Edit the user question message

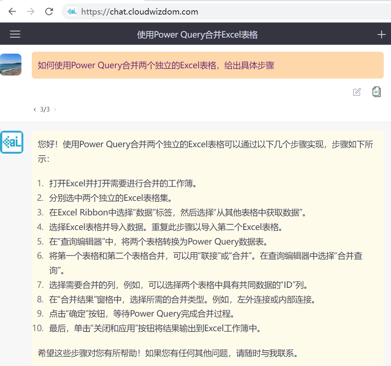357,92
